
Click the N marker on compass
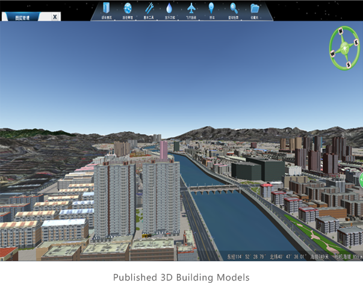click(340, 31)
